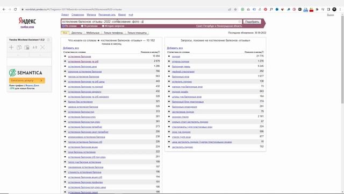Open the 'ещё' services dropdown

coord(131,15)
